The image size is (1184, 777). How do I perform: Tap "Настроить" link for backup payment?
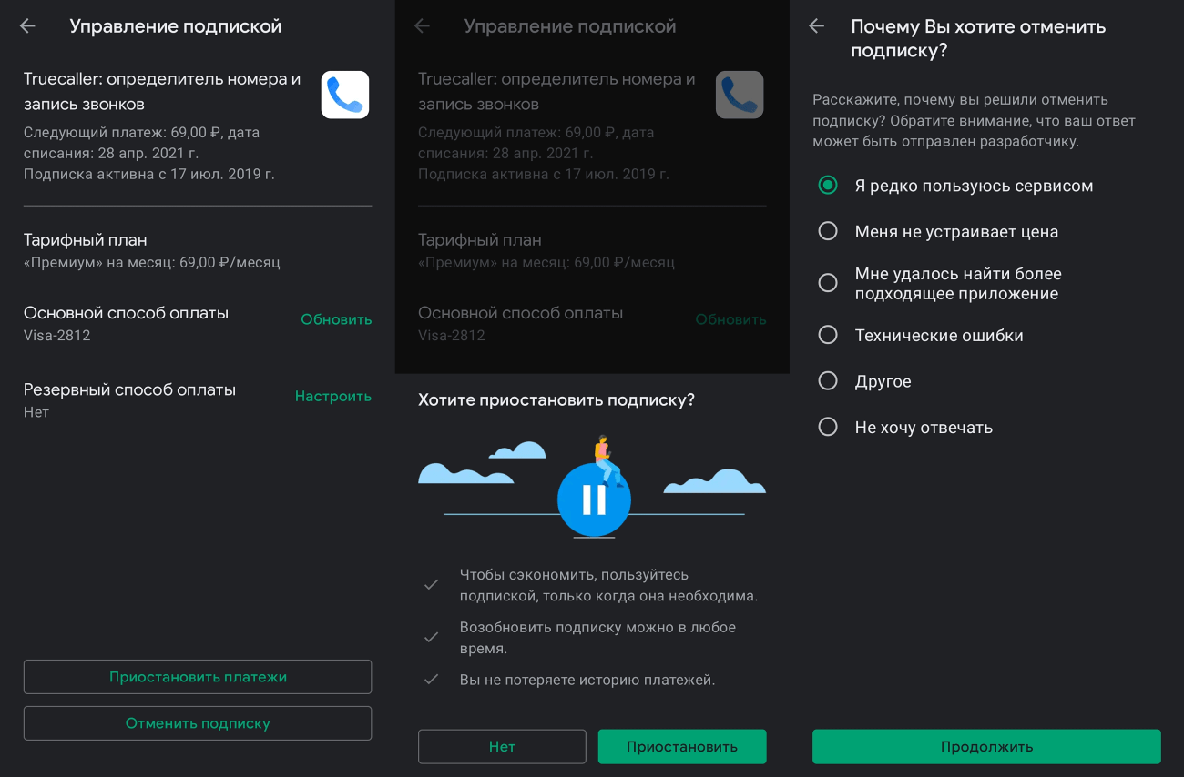click(x=333, y=397)
